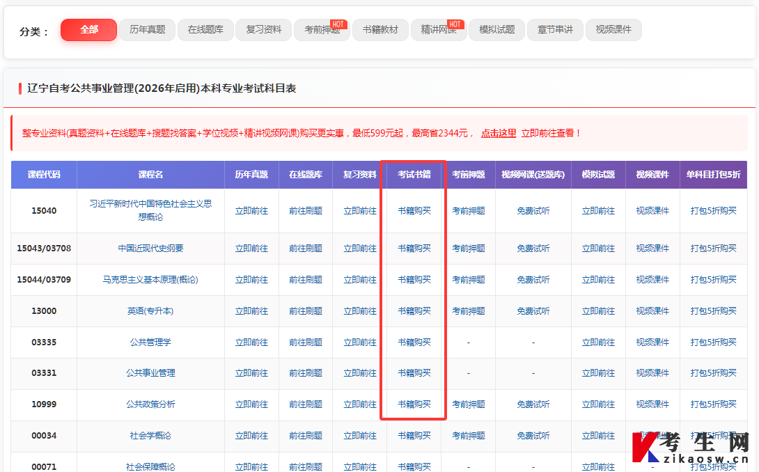Click 前往刷题 for 中国近现代史纲要
759x472 pixels.
point(306,249)
